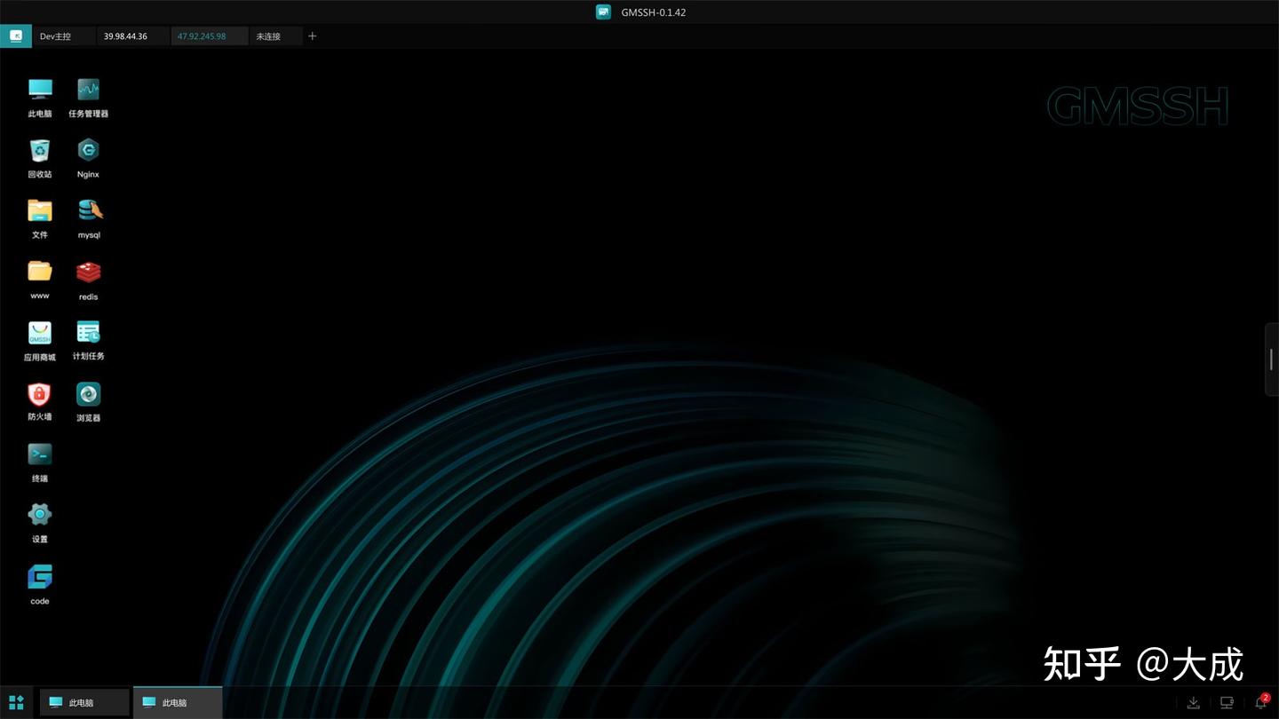
Task: Select the first 此电脑 taskbar window
Action: pyautogui.click(x=84, y=702)
